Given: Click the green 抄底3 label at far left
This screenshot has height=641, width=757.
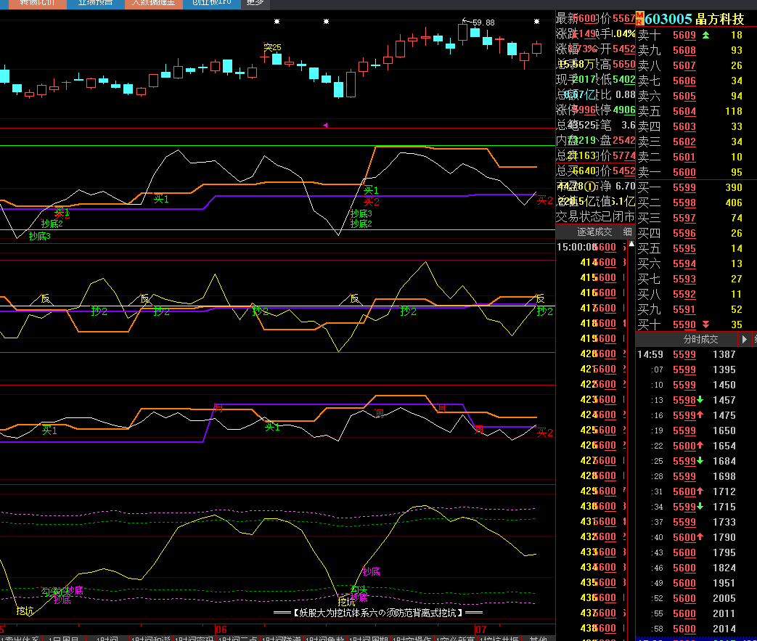Looking at the screenshot, I should pyautogui.click(x=39, y=236).
